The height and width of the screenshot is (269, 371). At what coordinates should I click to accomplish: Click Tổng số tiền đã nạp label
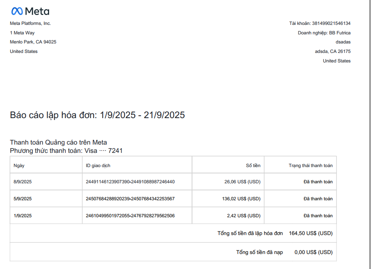tap(260, 252)
